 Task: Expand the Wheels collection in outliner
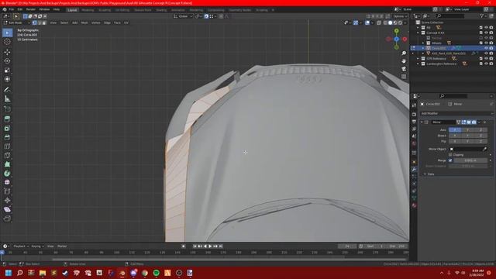(x=423, y=43)
